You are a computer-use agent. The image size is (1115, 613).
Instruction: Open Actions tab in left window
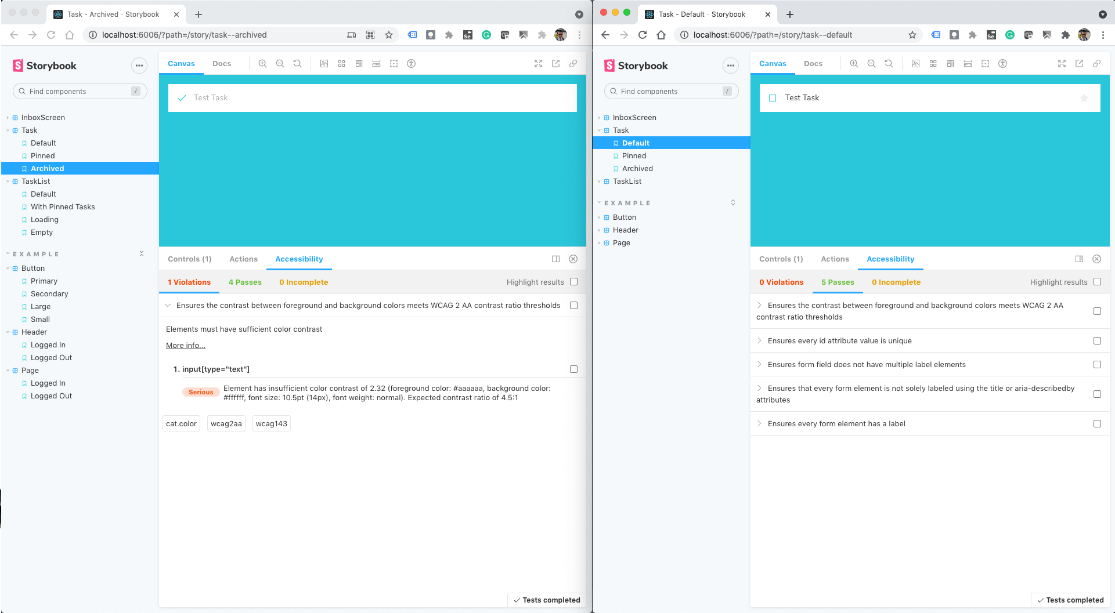[x=244, y=259]
